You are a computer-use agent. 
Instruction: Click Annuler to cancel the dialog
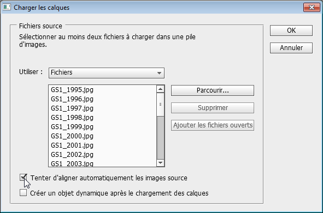coord(291,48)
